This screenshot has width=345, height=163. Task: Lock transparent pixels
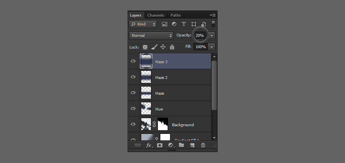145,47
